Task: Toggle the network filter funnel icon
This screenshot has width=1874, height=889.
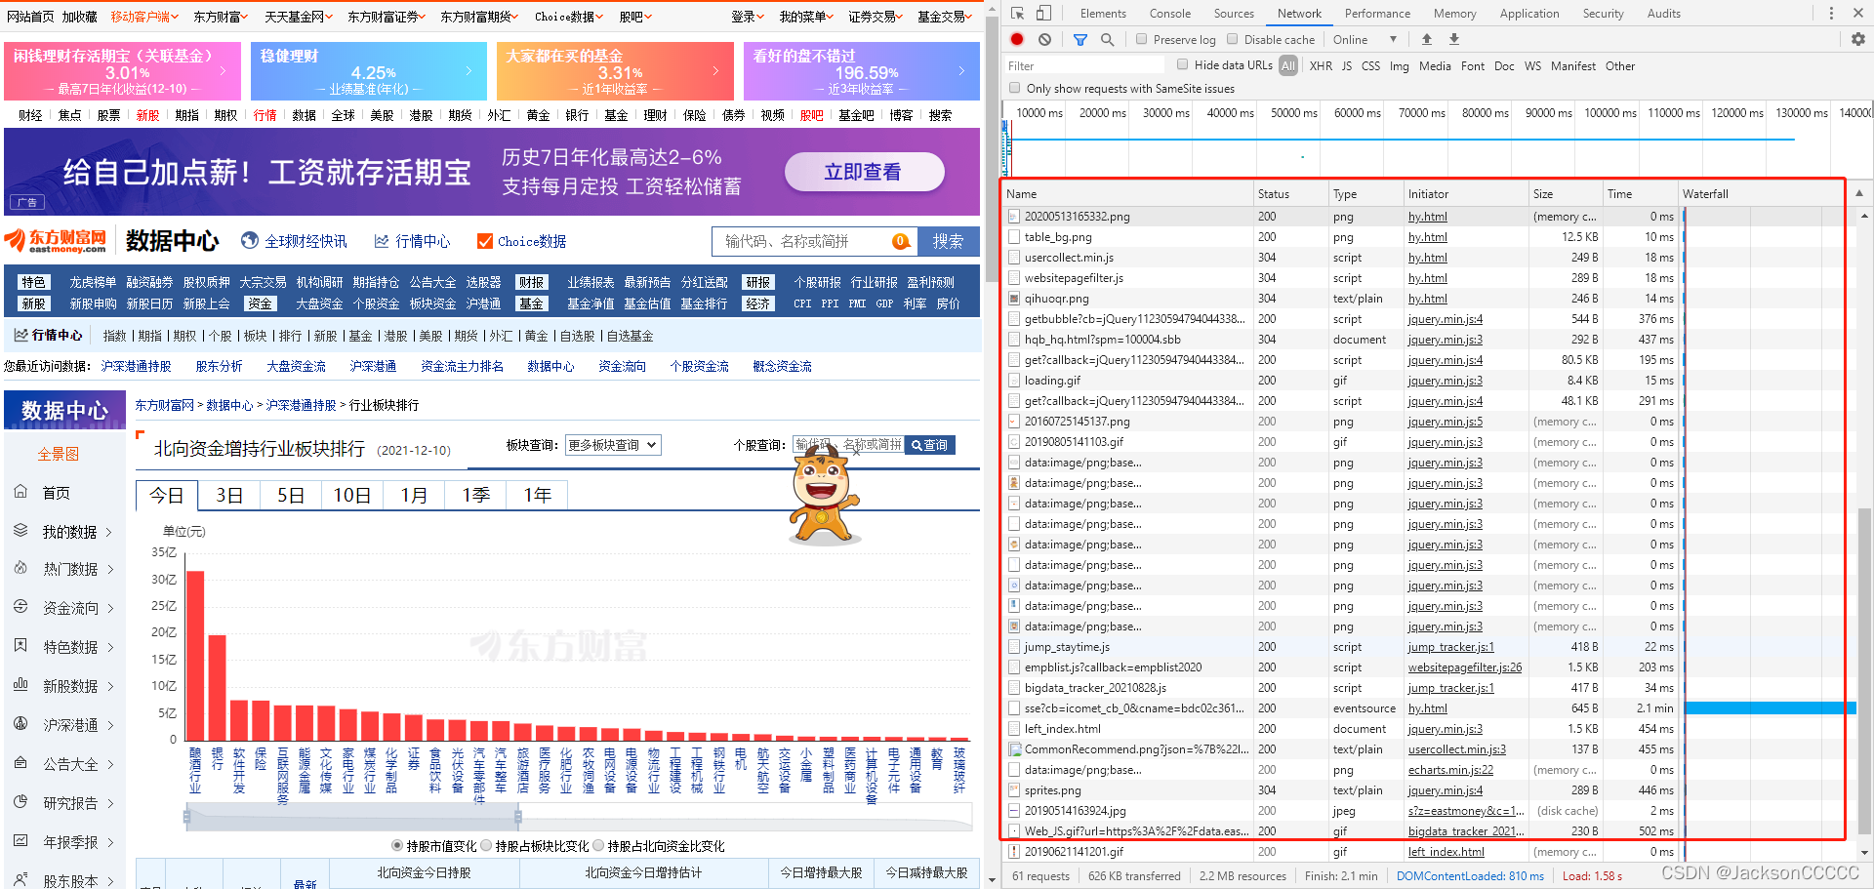Action: point(1080,39)
